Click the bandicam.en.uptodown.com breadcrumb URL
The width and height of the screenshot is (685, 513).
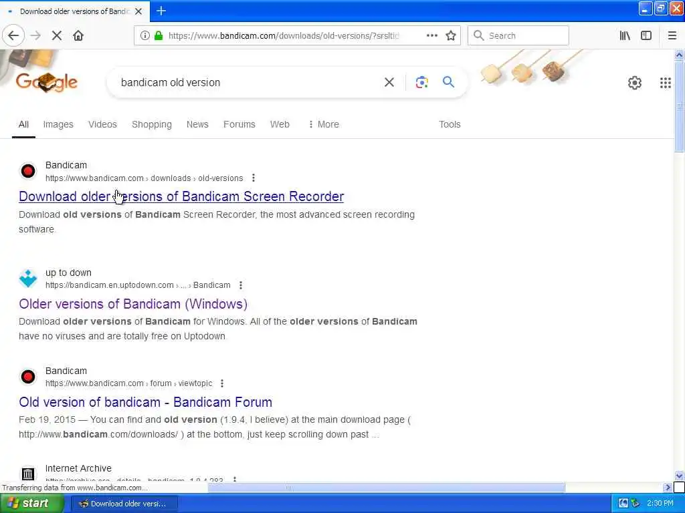(x=138, y=285)
